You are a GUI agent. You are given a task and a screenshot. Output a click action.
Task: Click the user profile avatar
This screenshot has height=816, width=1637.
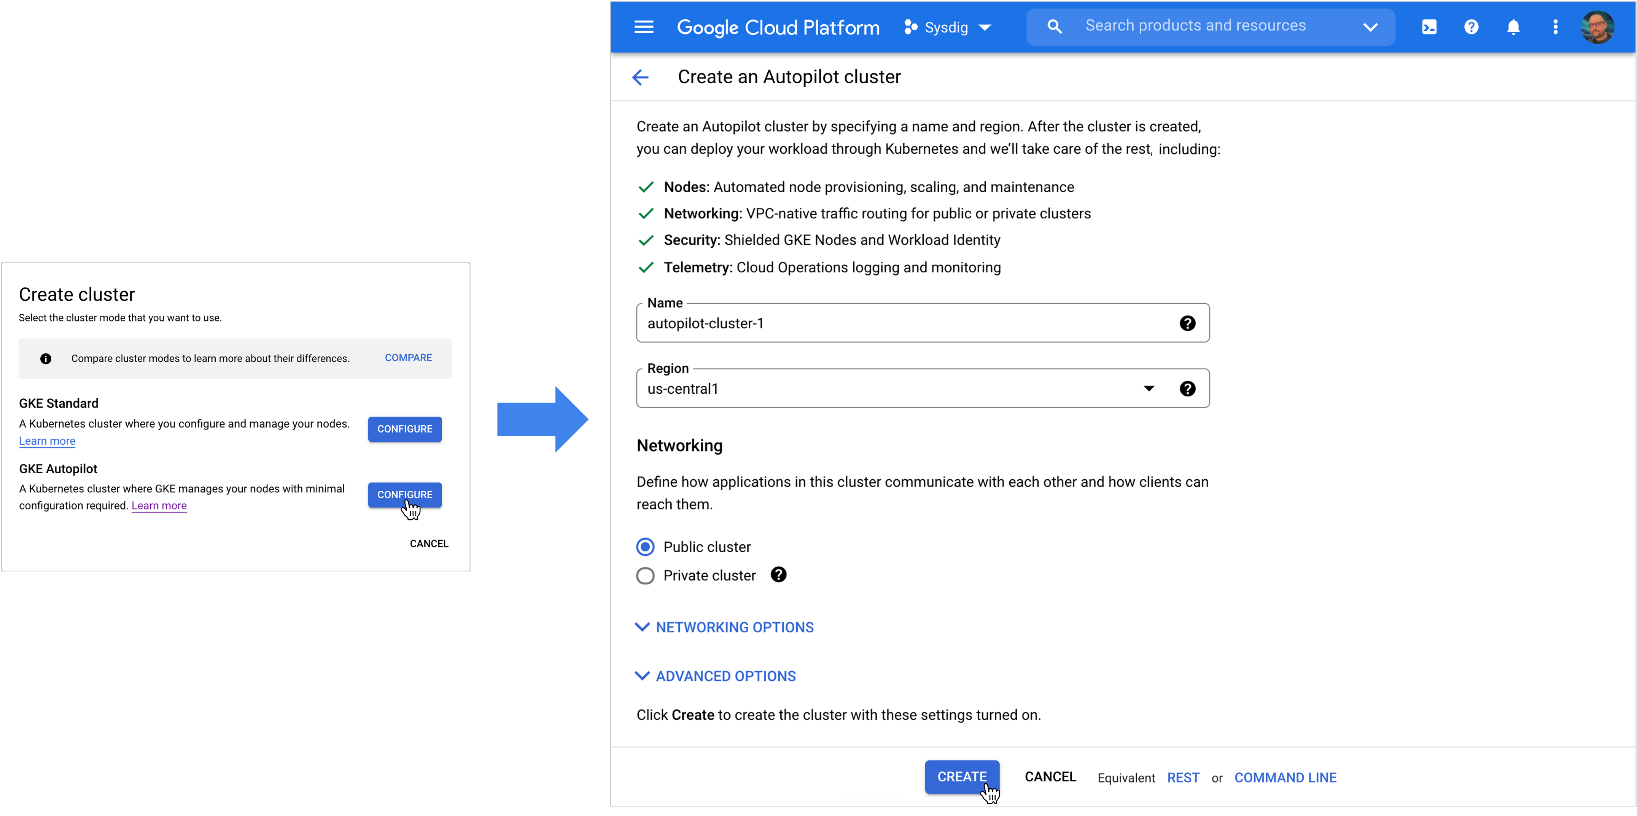point(1597,27)
